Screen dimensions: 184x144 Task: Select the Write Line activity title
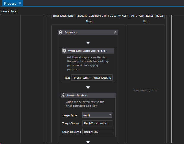click(87, 51)
